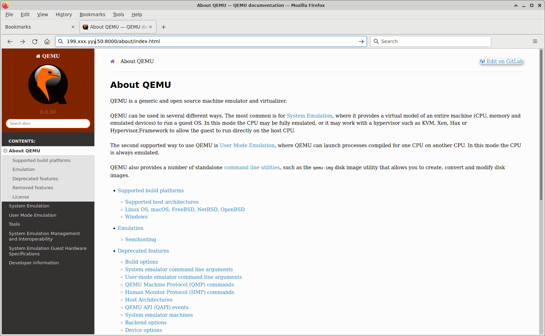Viewport: 545px width, 336px height.
Task: Close the About QEMU tab
Action: (x=151, y=27)
